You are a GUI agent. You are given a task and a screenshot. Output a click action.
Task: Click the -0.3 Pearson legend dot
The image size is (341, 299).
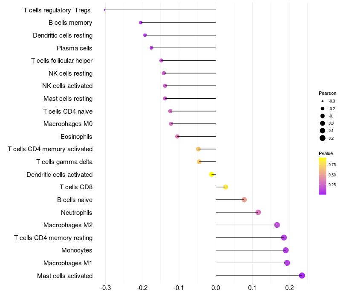(323, 101)
